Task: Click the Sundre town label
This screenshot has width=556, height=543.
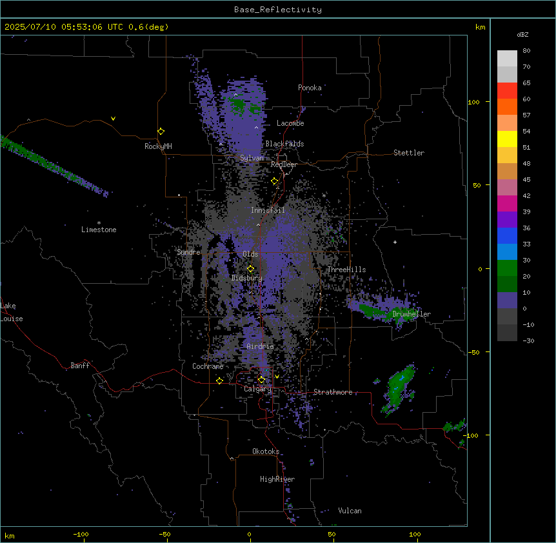Action: tap(188, 252)
